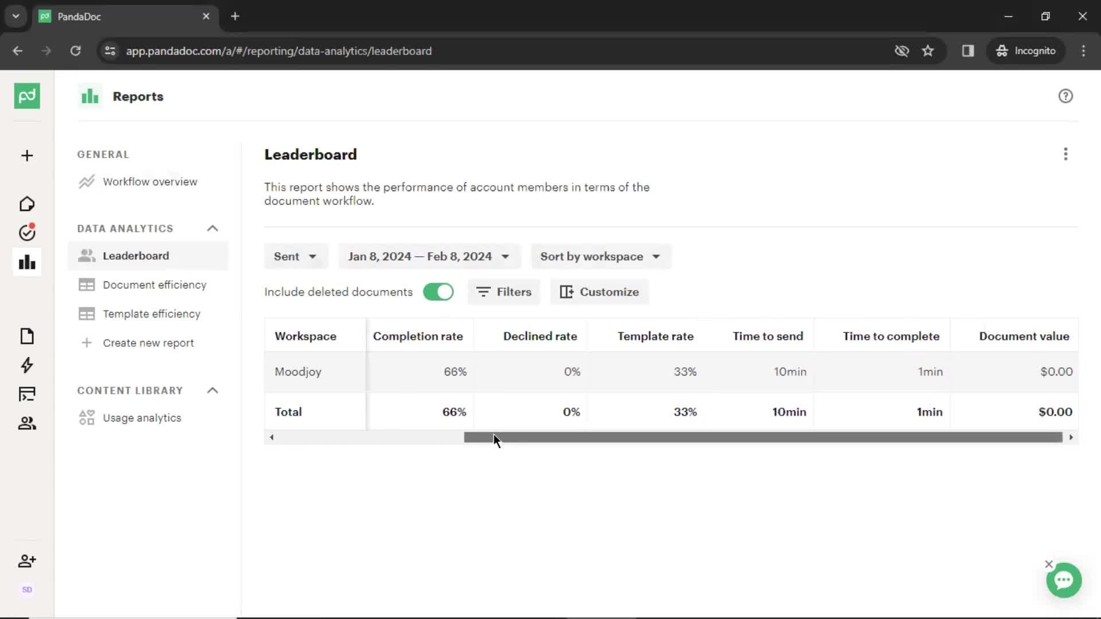Select the Reports bar chart sidebar icon
1101x619 pixels.
27,263
